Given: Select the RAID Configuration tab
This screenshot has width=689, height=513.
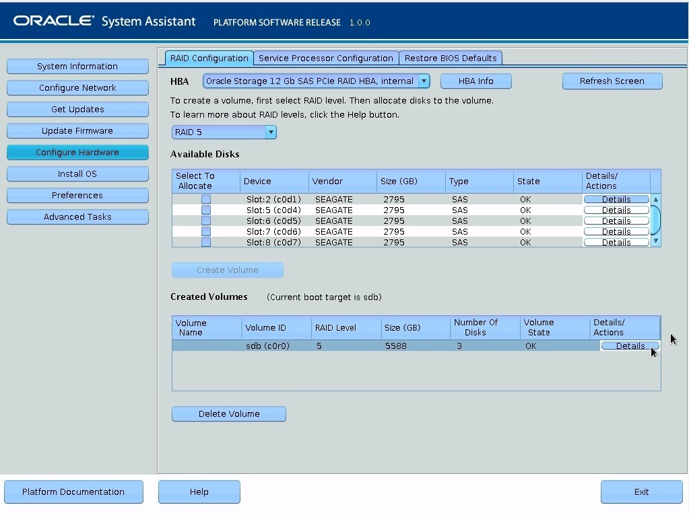Looking at the screenshot, I should tap(209, 58).
